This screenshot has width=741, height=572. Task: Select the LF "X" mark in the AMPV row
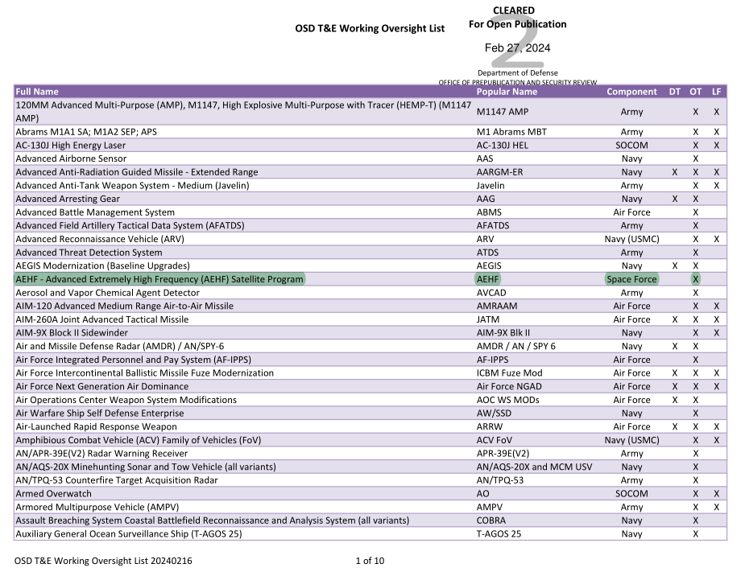pyautogui.click(x=716, y=508)
